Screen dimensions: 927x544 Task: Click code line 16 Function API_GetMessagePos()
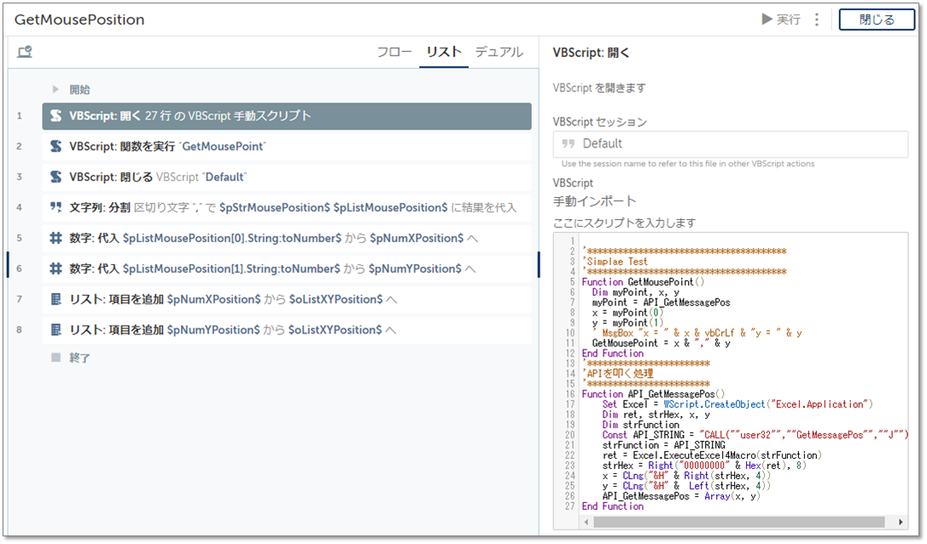(x=653, y=394)
